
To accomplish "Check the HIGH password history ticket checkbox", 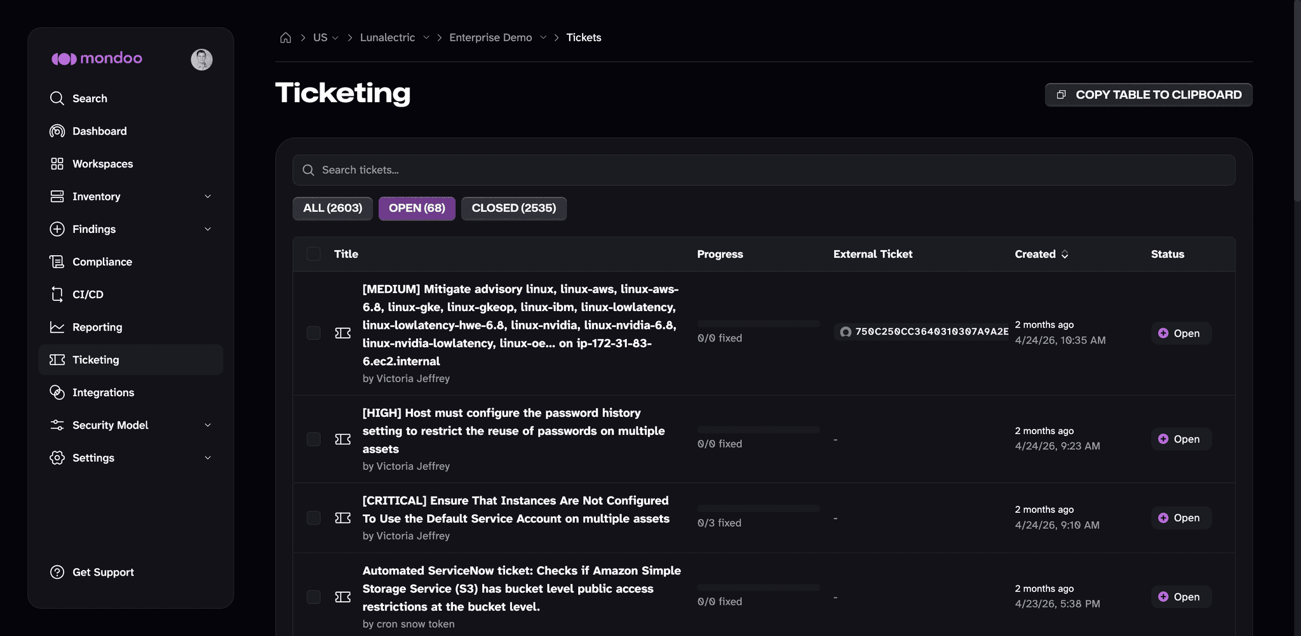I will [313, 439].
